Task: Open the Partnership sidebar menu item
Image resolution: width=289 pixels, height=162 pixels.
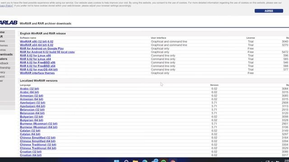Action: click(x=5, y=67)
